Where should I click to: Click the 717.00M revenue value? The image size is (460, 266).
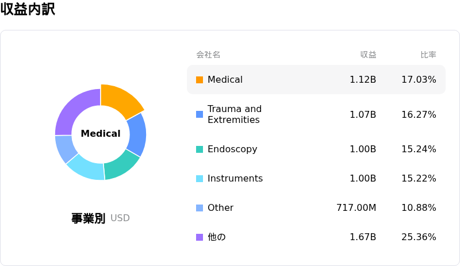coord(356,207)
